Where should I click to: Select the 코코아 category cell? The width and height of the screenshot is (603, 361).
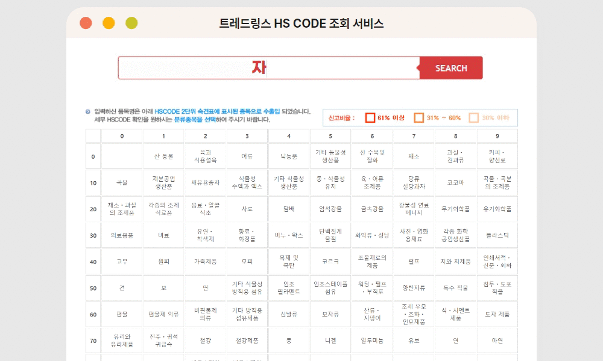point(455,183)
